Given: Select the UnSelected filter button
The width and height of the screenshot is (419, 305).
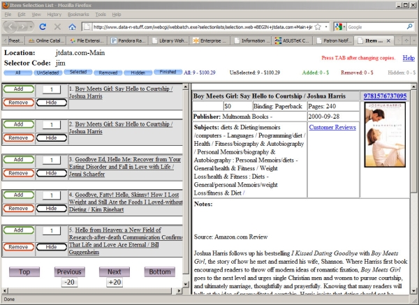Looking at the screenshot, I should pyautogui.click(x=47, y=73).
